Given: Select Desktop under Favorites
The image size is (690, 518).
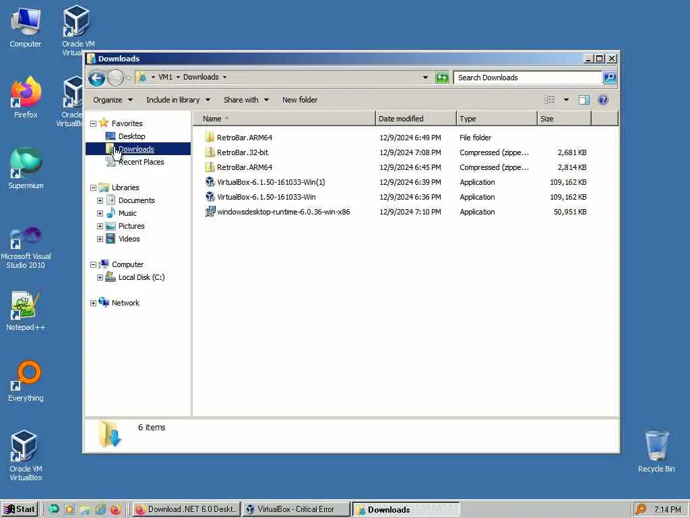Looking at the screenshot, I should pyautogui.click(x=131, y=136).
